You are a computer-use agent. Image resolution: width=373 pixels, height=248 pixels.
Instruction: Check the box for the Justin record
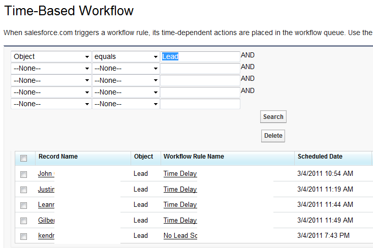[23, 190]
